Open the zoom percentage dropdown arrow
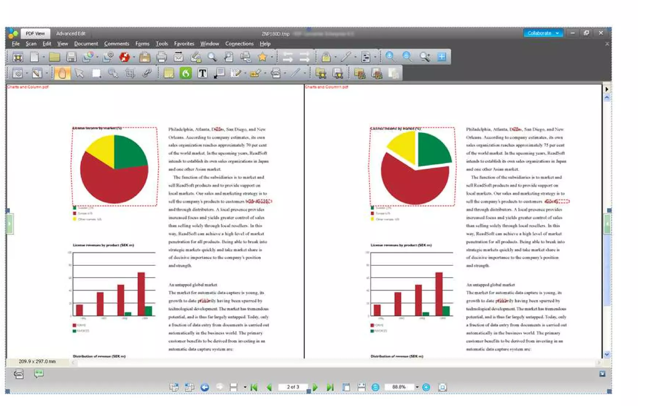This screenshot has height=406, width=645. 417,387
